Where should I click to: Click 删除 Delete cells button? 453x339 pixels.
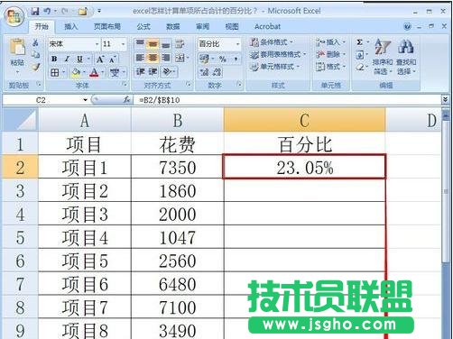(x=330, y=54)
